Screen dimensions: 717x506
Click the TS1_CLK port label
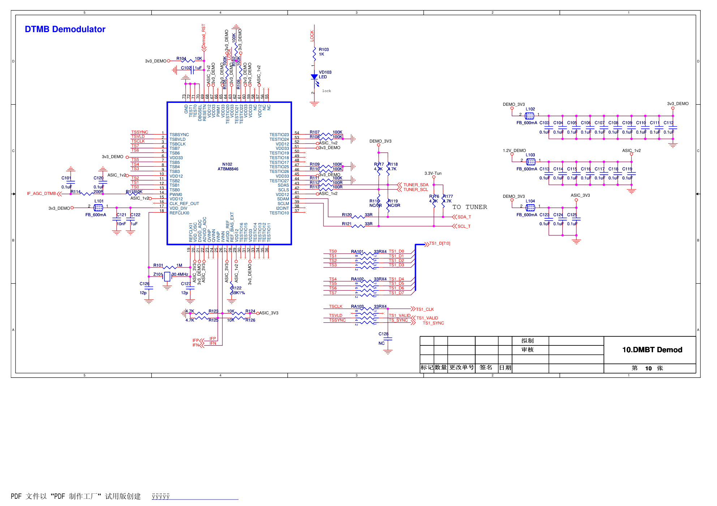click(x=425, y=309)
